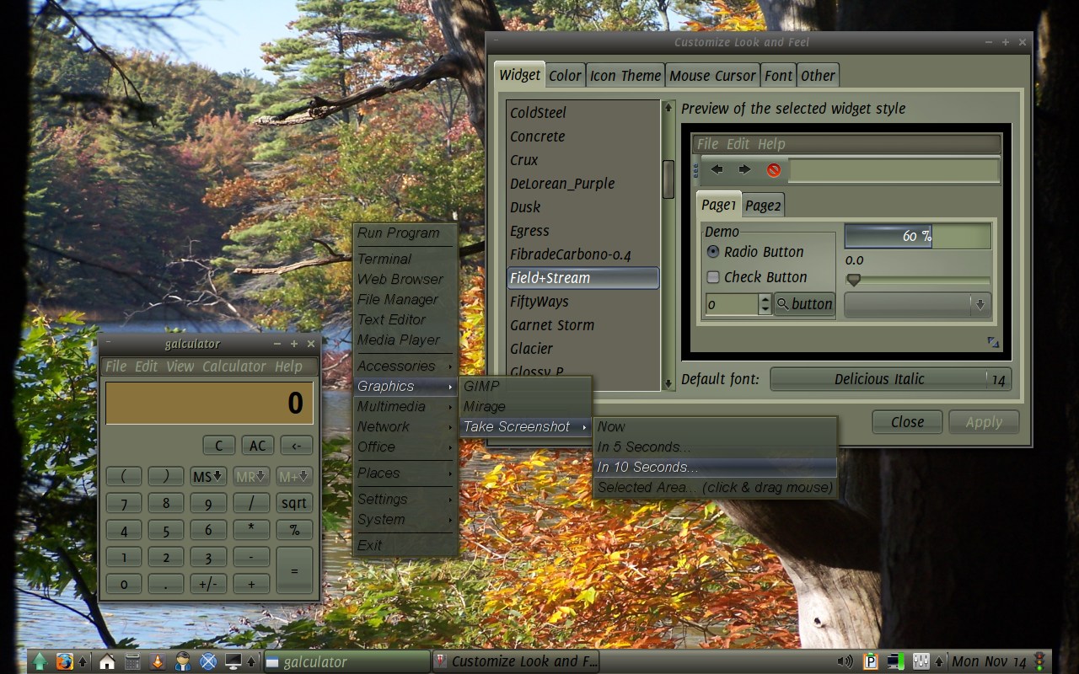
Task: Expand the Settings submenu
Action: [x=405, y=499]
